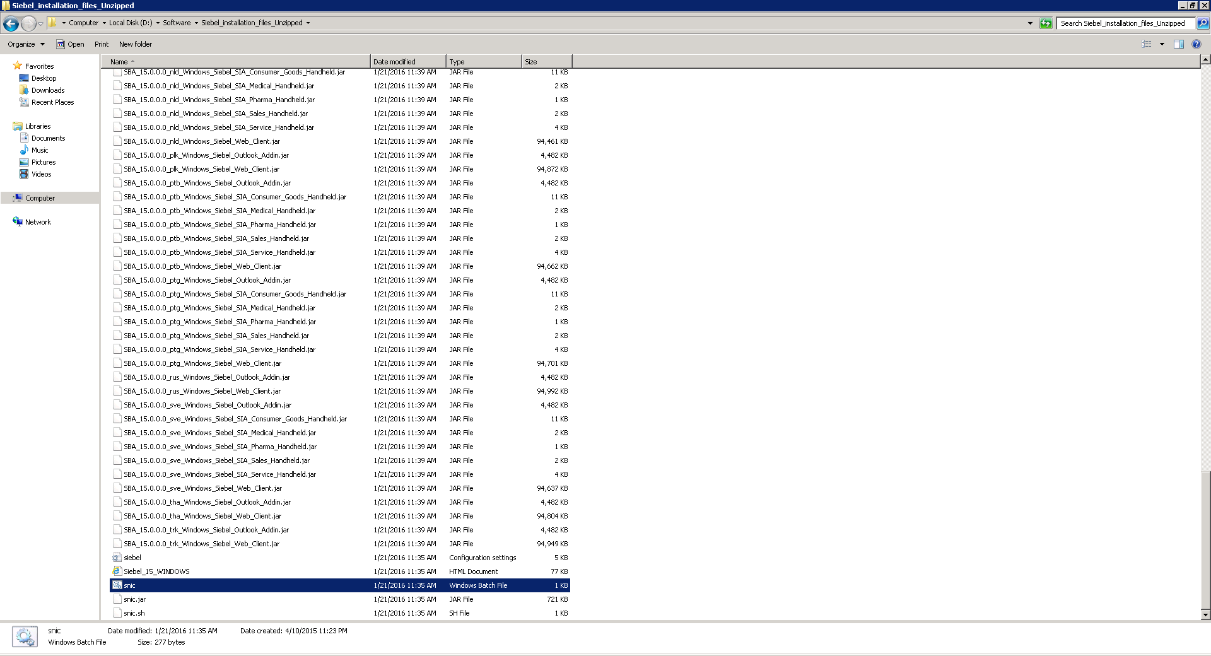The width and height of the screenshot is (1211, 656).
Task: Click the batch file icon in details pane
Action: point(25,636)
